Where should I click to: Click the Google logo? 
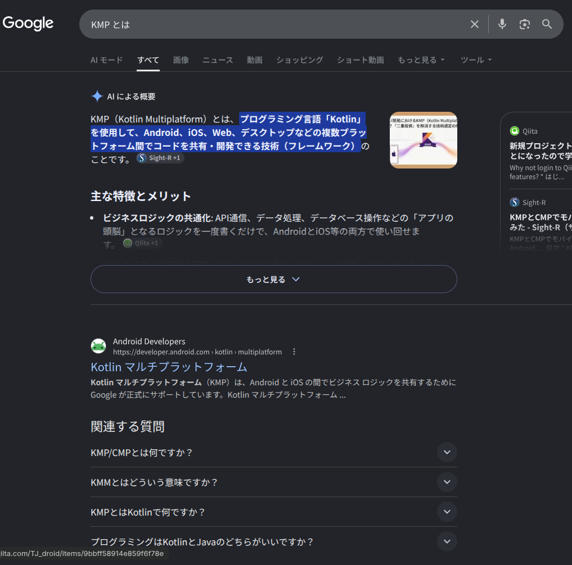tap(28, 24)
